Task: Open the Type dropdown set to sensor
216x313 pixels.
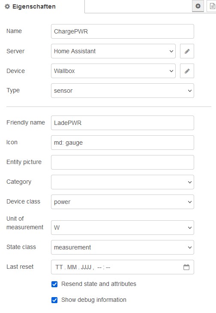Action: [122, 91]
